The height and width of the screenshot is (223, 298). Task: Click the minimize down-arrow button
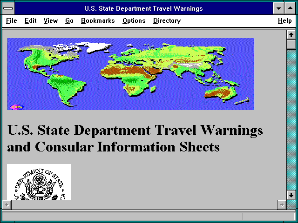coord(278,8)
